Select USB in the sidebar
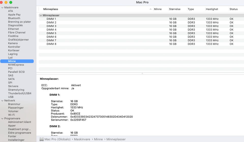This screenshot has height=142, width=244. coord(11,97)
